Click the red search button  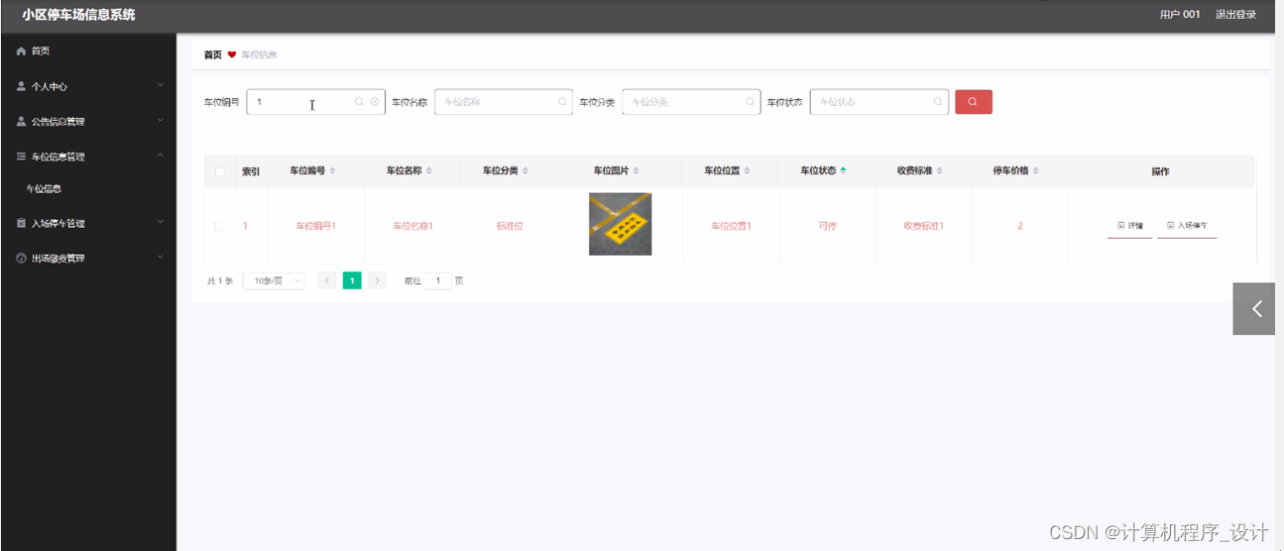[x=973, y=102]
